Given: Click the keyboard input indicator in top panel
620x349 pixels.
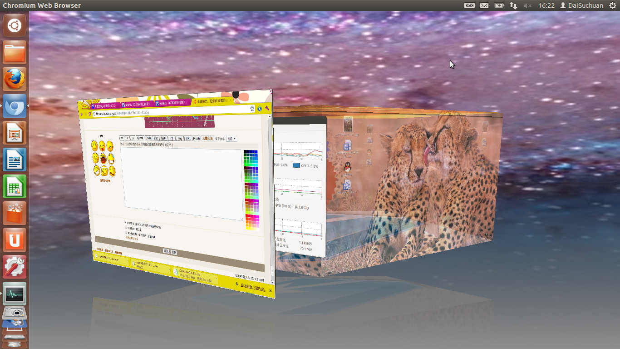Looking at the screenshot, I should pos(470,5).
